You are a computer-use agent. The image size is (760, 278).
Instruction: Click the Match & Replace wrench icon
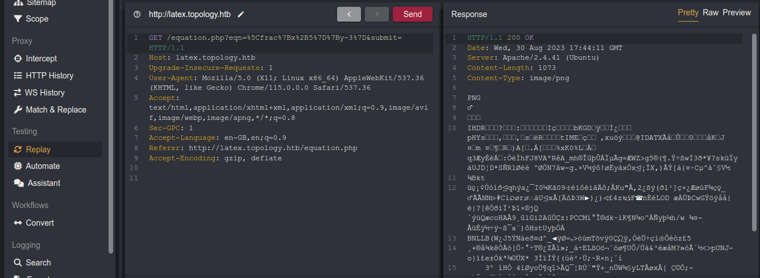point(18,110)
